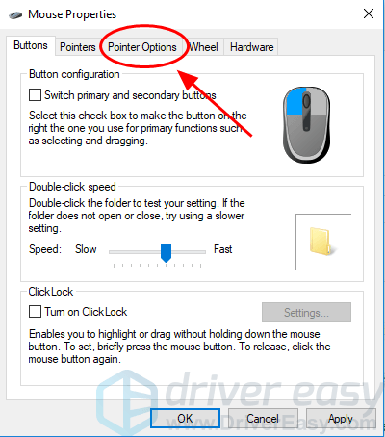Image resolution: width=385 pixels, height=437 pixels.
Task: Close the Mouse Properties dialog with X
Action: [x=369, y=13]
